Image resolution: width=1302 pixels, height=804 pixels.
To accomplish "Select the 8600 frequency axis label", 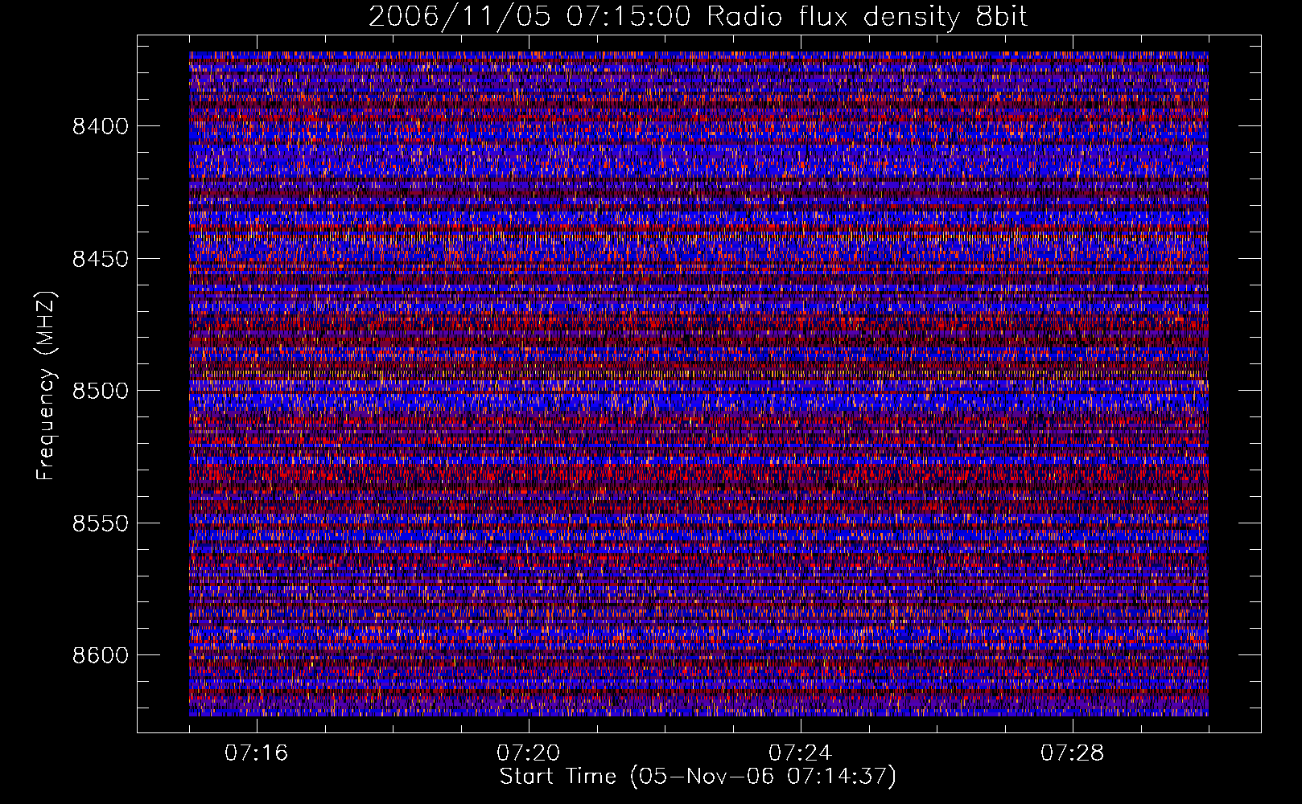I will pyautogui.click(x=101, y=655).
